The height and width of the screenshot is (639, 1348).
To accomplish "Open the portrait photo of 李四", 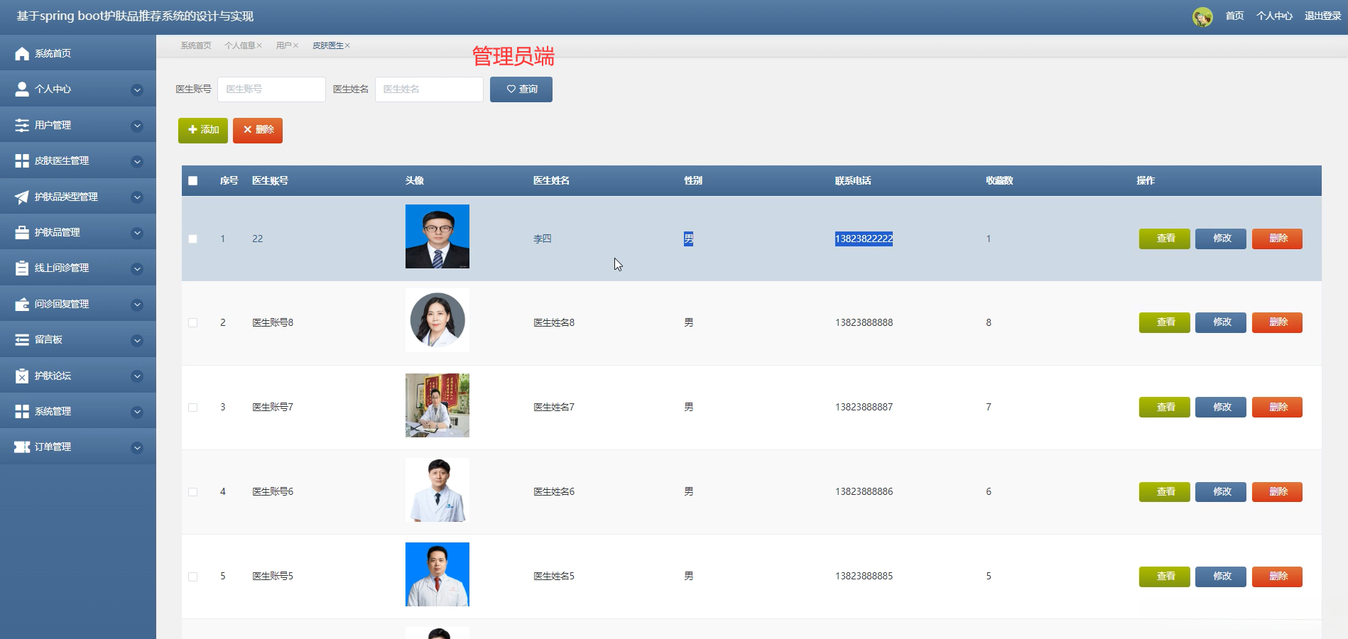I will (x=437, y=236).
